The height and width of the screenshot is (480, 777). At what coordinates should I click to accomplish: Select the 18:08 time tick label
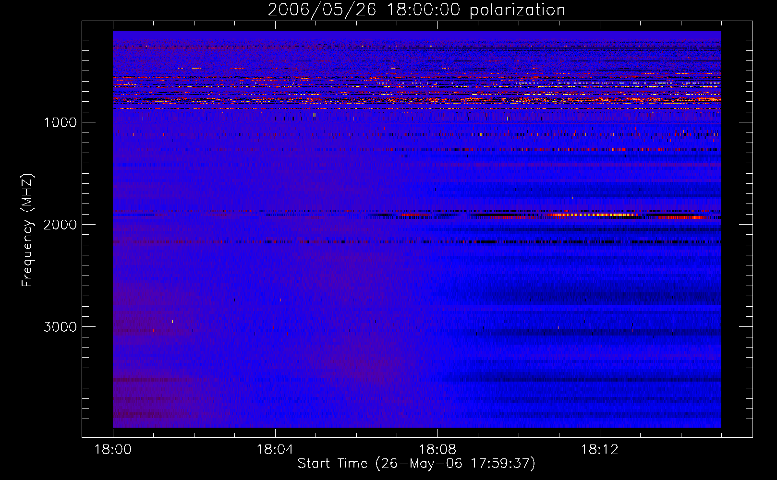(437, 450)
